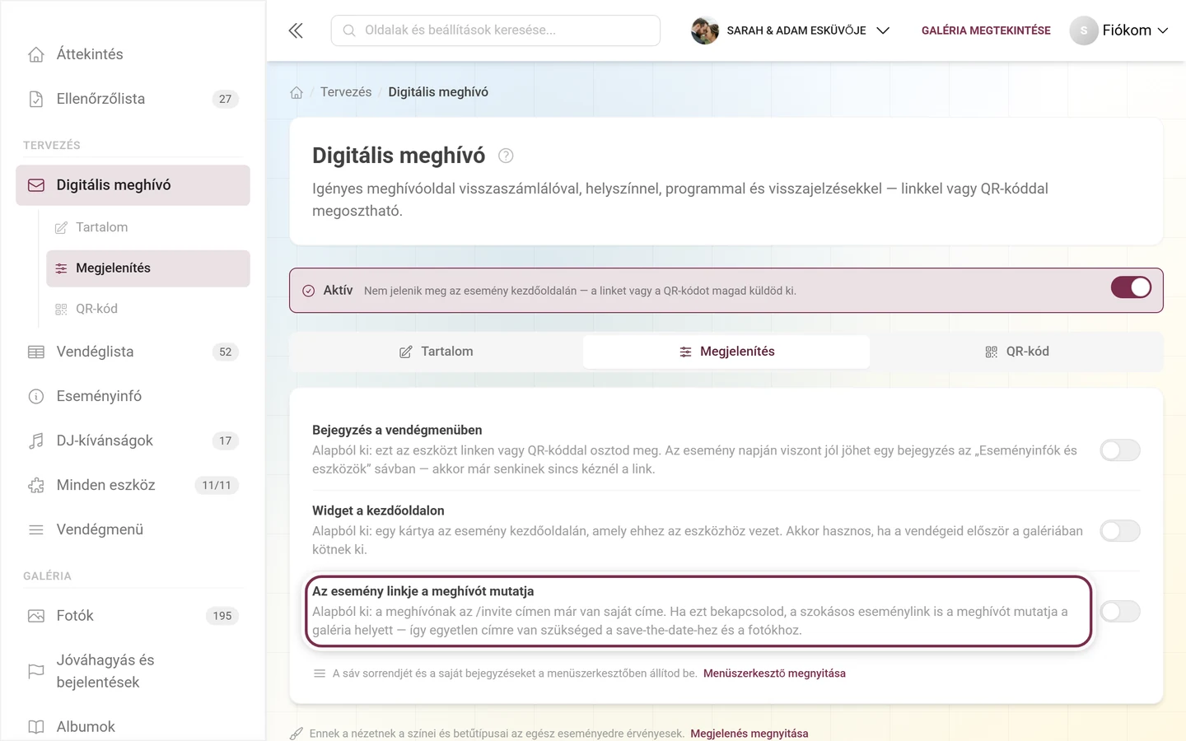Image resolution: width=1186 pixels, height=741 pixels.
Task: Click the Vendégmenü hamburger icon
Action: [36, 529]
